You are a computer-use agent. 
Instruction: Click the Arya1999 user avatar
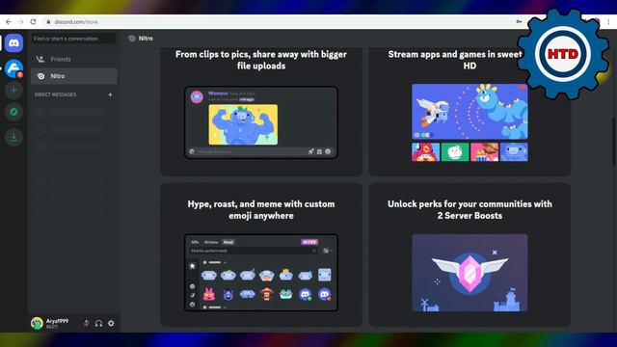coord(37,324)
